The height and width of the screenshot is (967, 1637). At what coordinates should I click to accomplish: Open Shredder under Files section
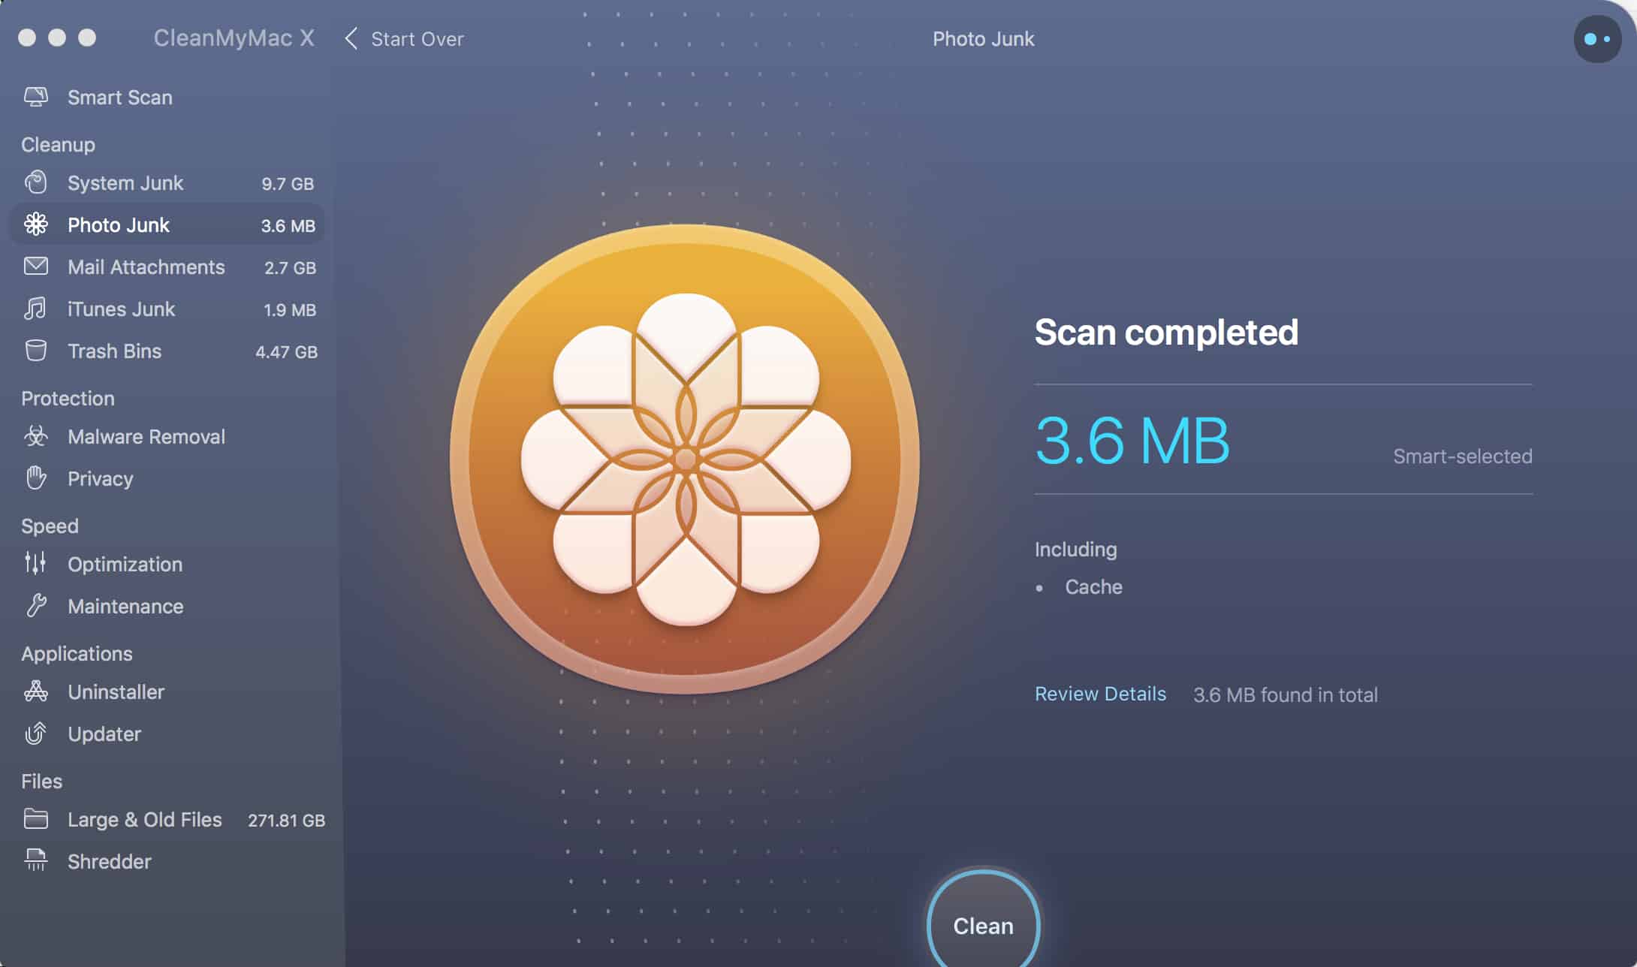(110, 861)
